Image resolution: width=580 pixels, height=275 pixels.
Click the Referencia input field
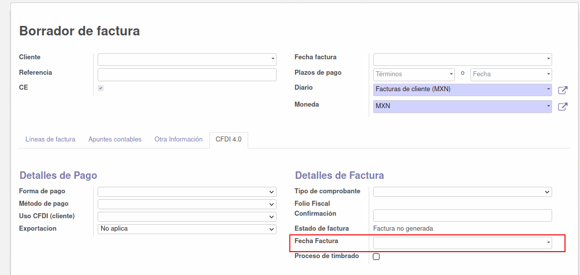[x=187, y=75]
